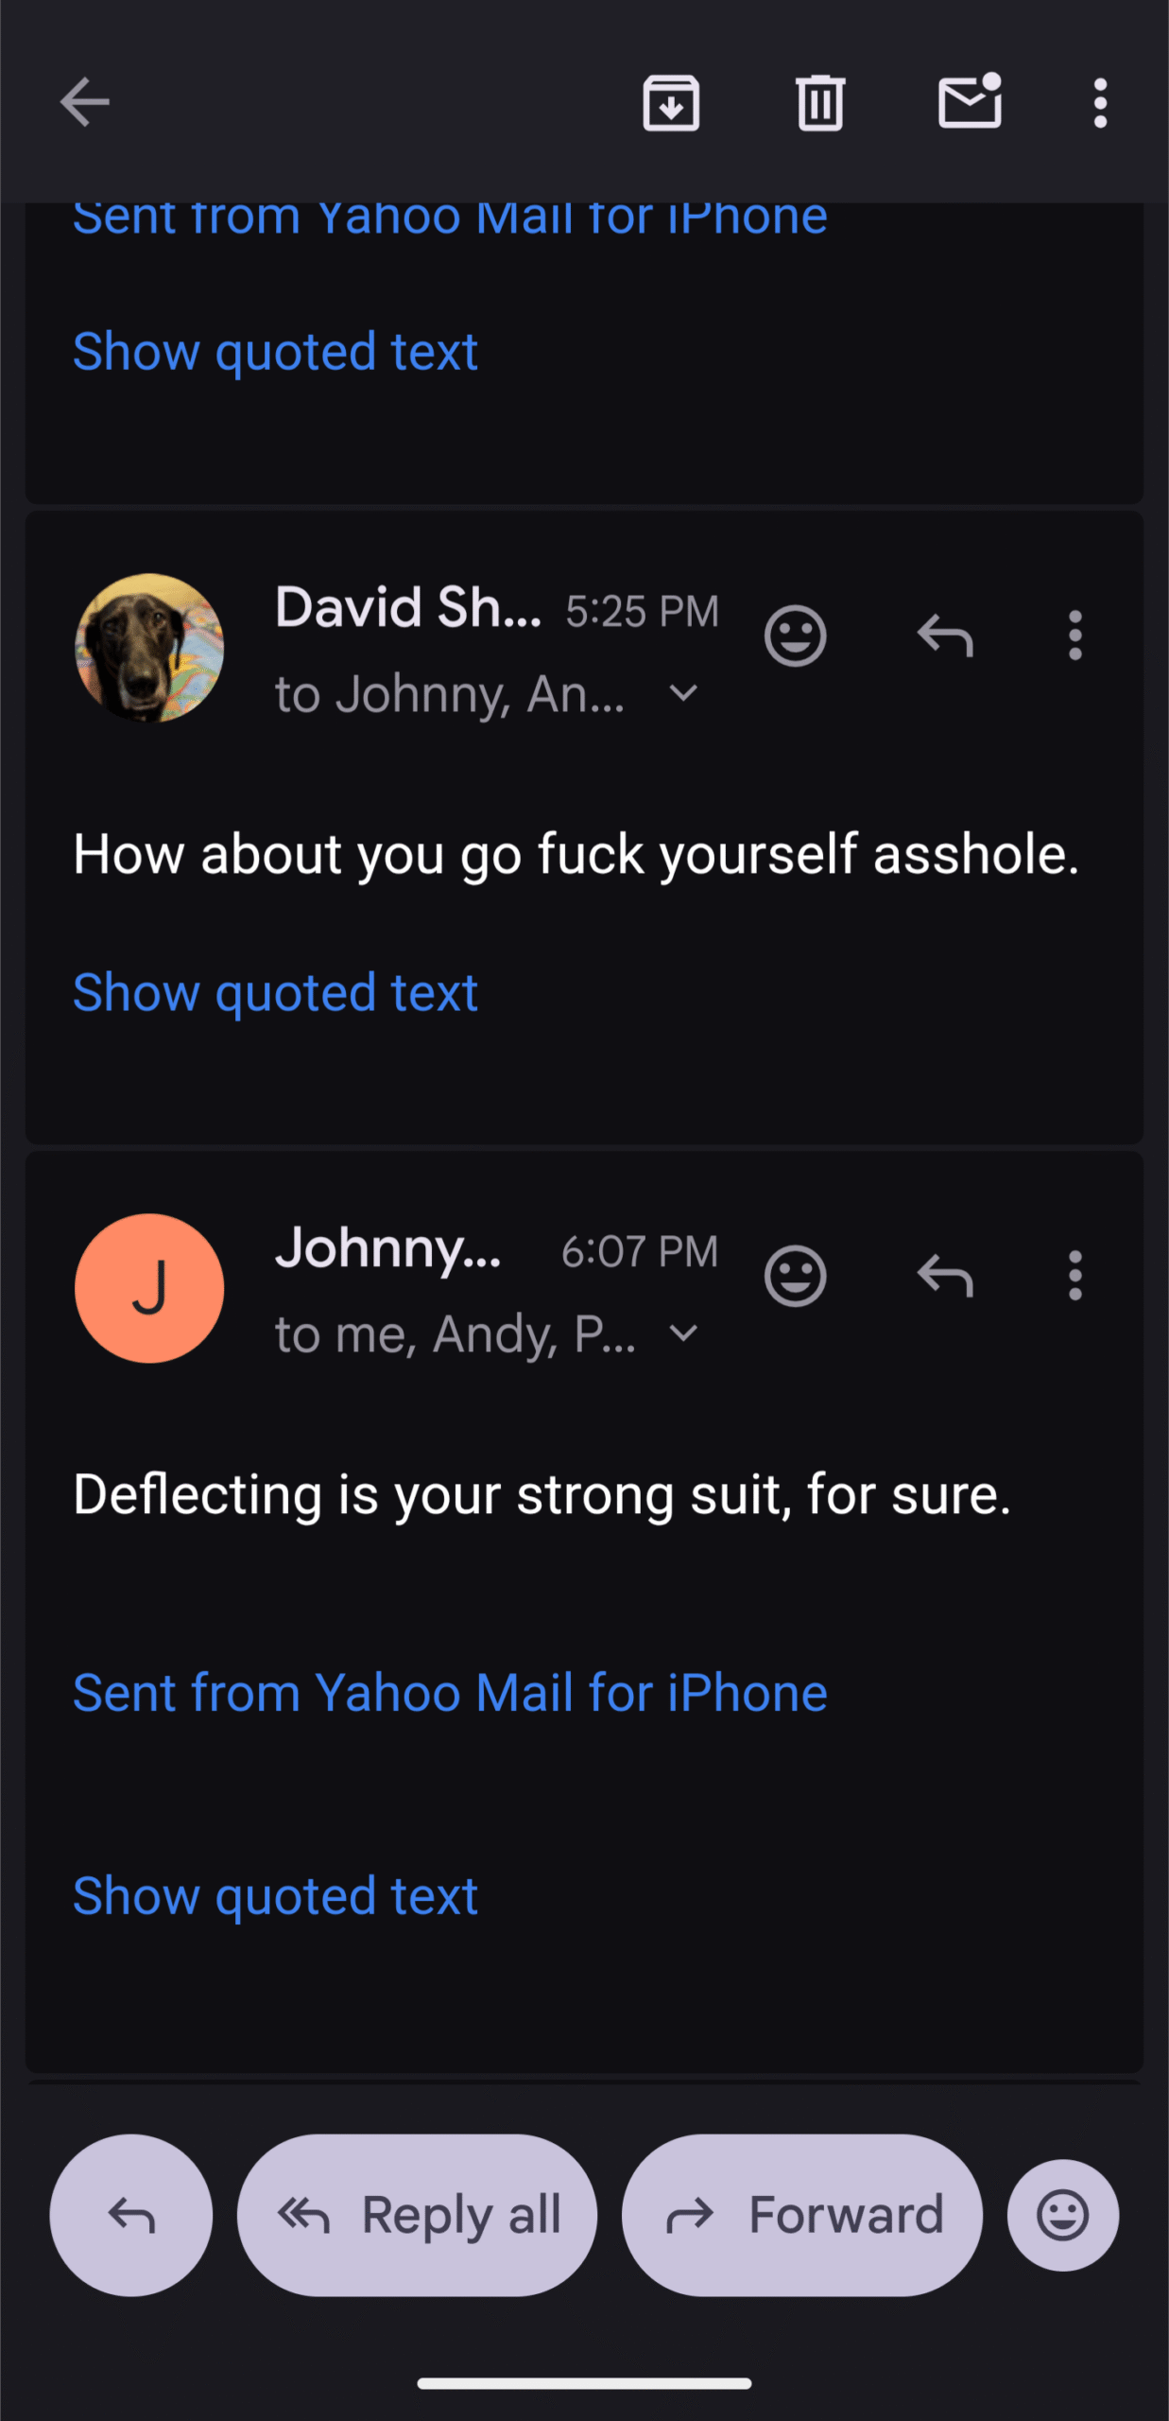Delete the conversation with trash icon
This screenshot has width=1169, height=2421.
pyautogui.click(x=819, y=102)
